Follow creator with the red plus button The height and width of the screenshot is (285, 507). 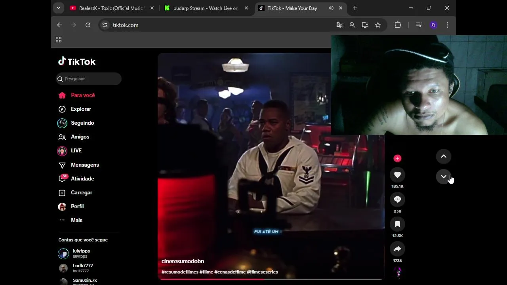pos(397,158)
